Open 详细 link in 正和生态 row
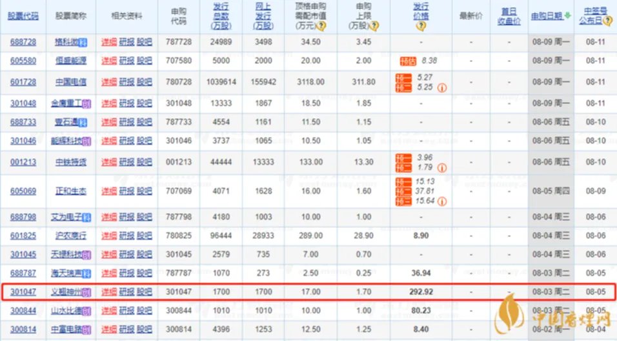The image size is (617, 341). click(x=109, y=191)
